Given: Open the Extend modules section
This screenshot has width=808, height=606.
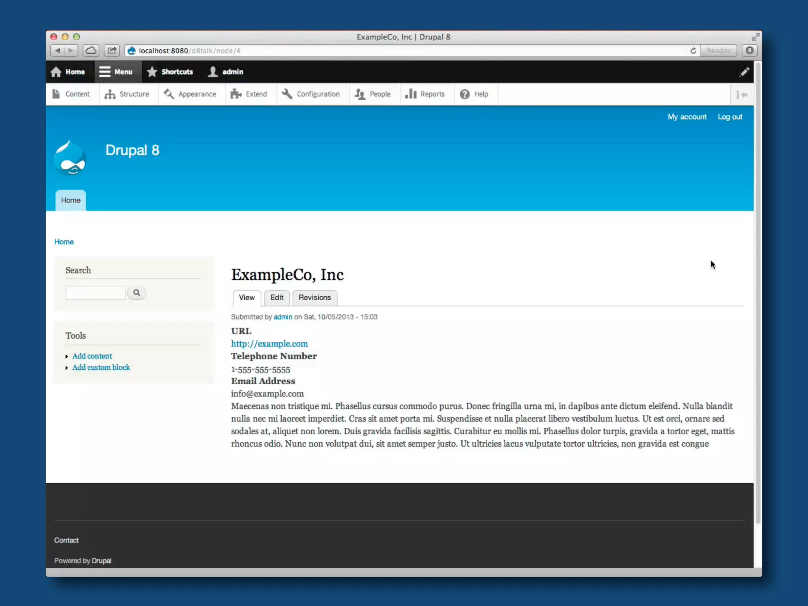Looking at the screenshot, I should [x=249, y=94].
